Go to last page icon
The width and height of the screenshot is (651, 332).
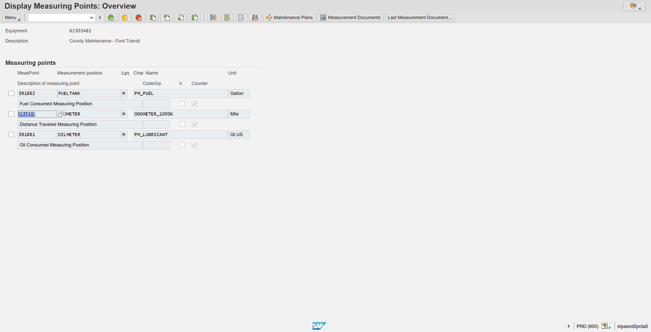(194, 18)
